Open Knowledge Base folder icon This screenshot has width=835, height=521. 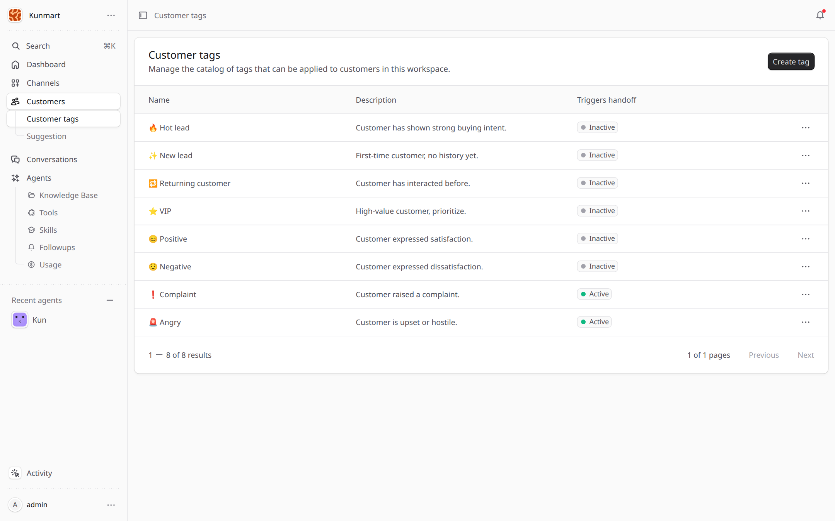click(x=31, y=195)
